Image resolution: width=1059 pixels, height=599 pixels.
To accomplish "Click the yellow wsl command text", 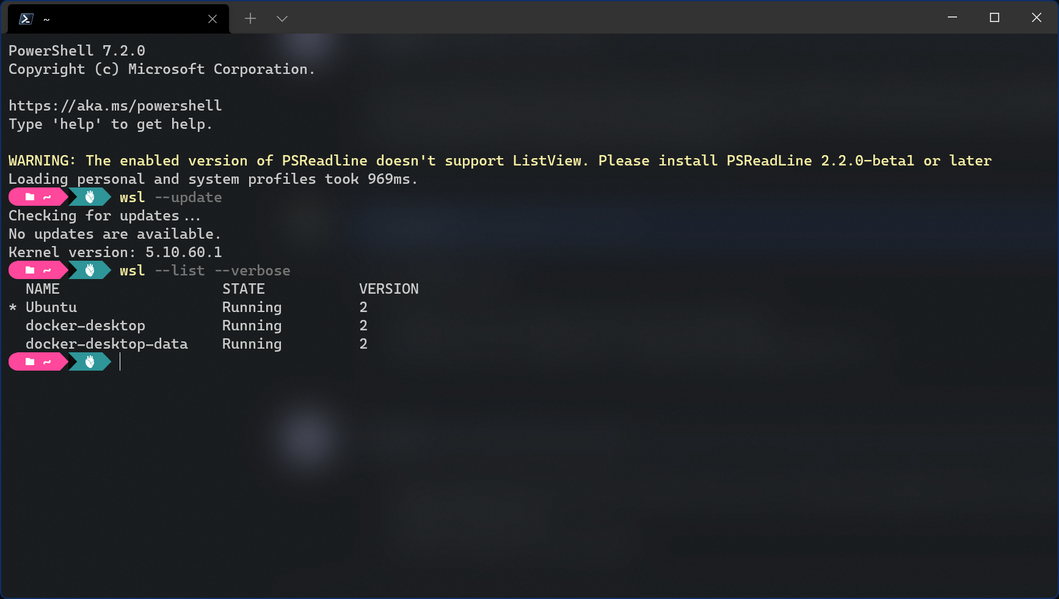I will pos(131,197).
